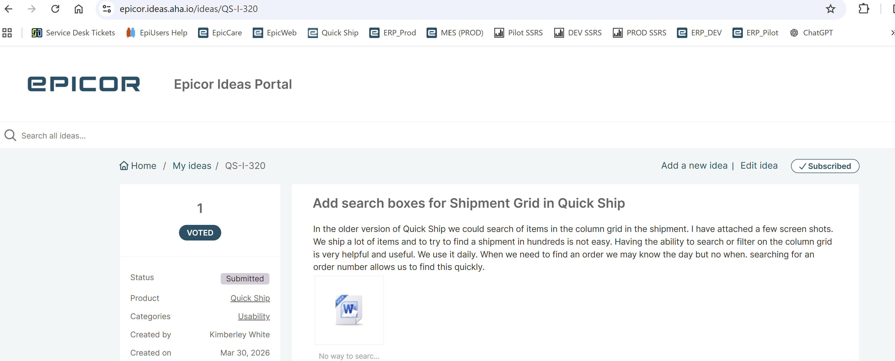The height and width of the screenshot is (361, 895).
Task: Toggle the Subscribed button
Action: pos(825,166)
